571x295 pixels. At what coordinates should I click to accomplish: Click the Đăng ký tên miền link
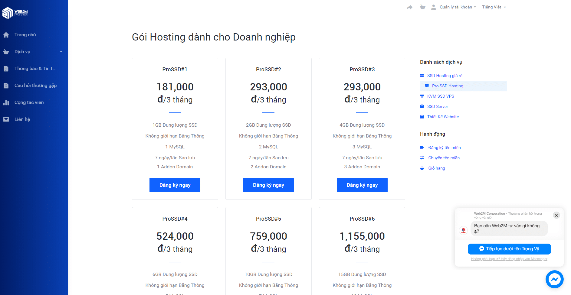pos(444,148)
